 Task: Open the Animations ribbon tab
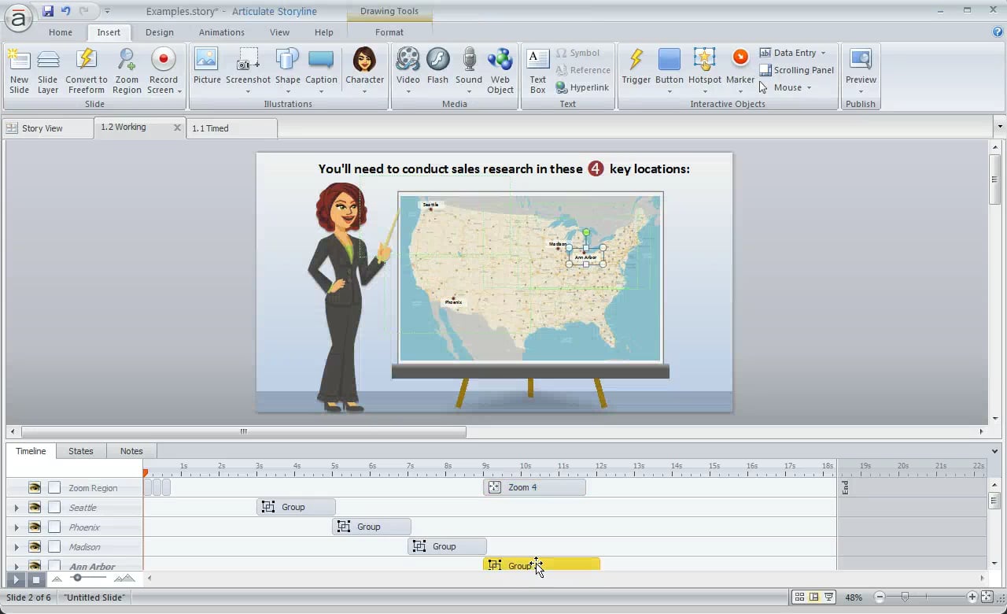click(221, 32)
